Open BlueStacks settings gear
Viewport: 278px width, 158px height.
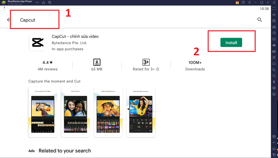pos(274,136)
